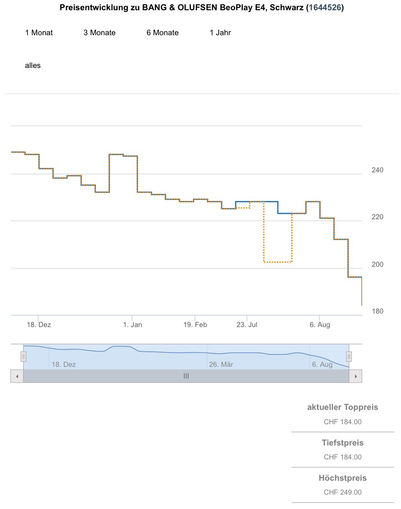Viewport: 401px width, 509px height.
Task: Click the 240 y-axis label
Action: 377,170
